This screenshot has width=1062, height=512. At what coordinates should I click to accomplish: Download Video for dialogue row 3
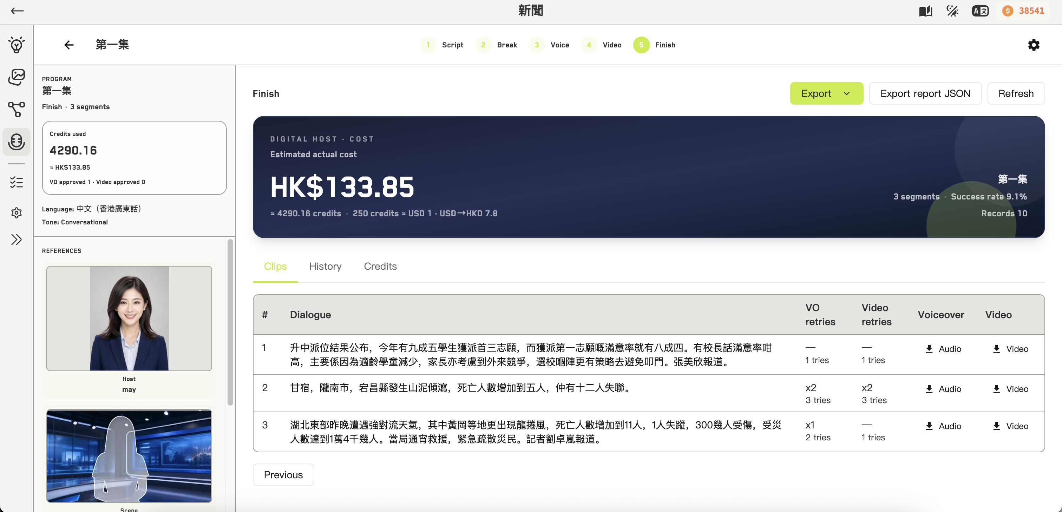pyautogui.click(x=1010, y=426)
